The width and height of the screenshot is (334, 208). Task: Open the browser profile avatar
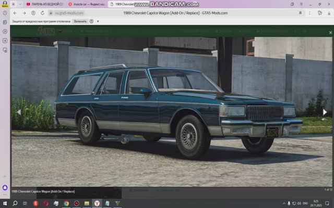point(5,4)
